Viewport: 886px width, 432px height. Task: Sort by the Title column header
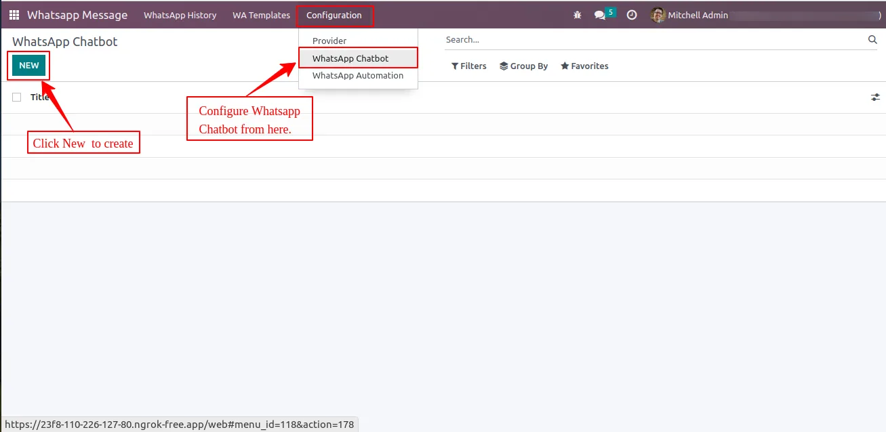click(40, 98)
